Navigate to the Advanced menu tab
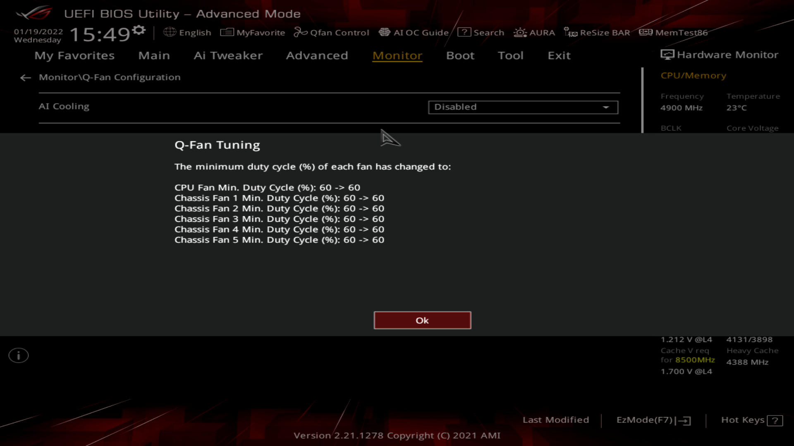This screenshot has width=794, height=446. (x=316, y=55)
